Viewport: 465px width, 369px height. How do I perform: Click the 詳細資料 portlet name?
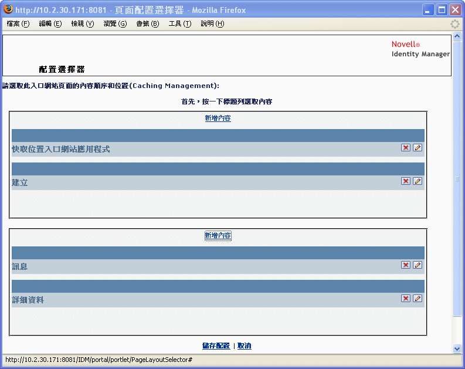pos(28,300)
